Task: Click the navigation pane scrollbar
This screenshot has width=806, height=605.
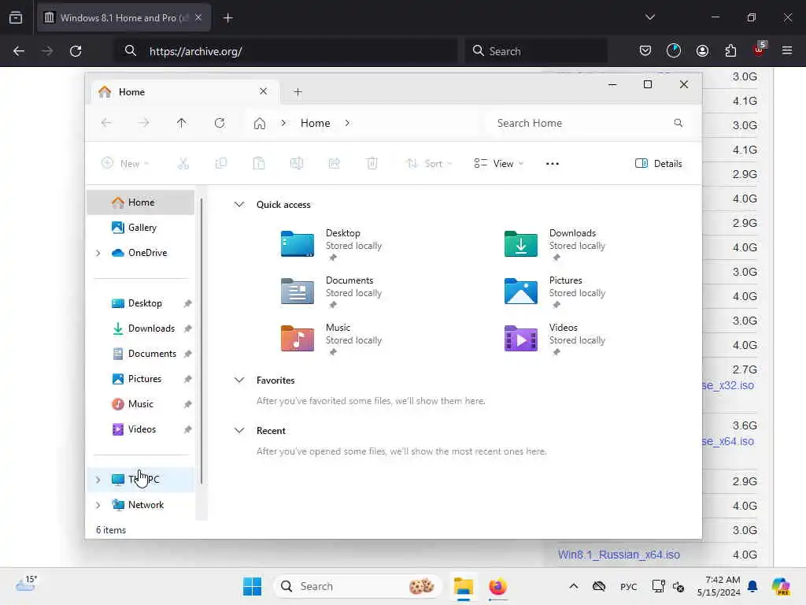Action: tap(201, 340)
